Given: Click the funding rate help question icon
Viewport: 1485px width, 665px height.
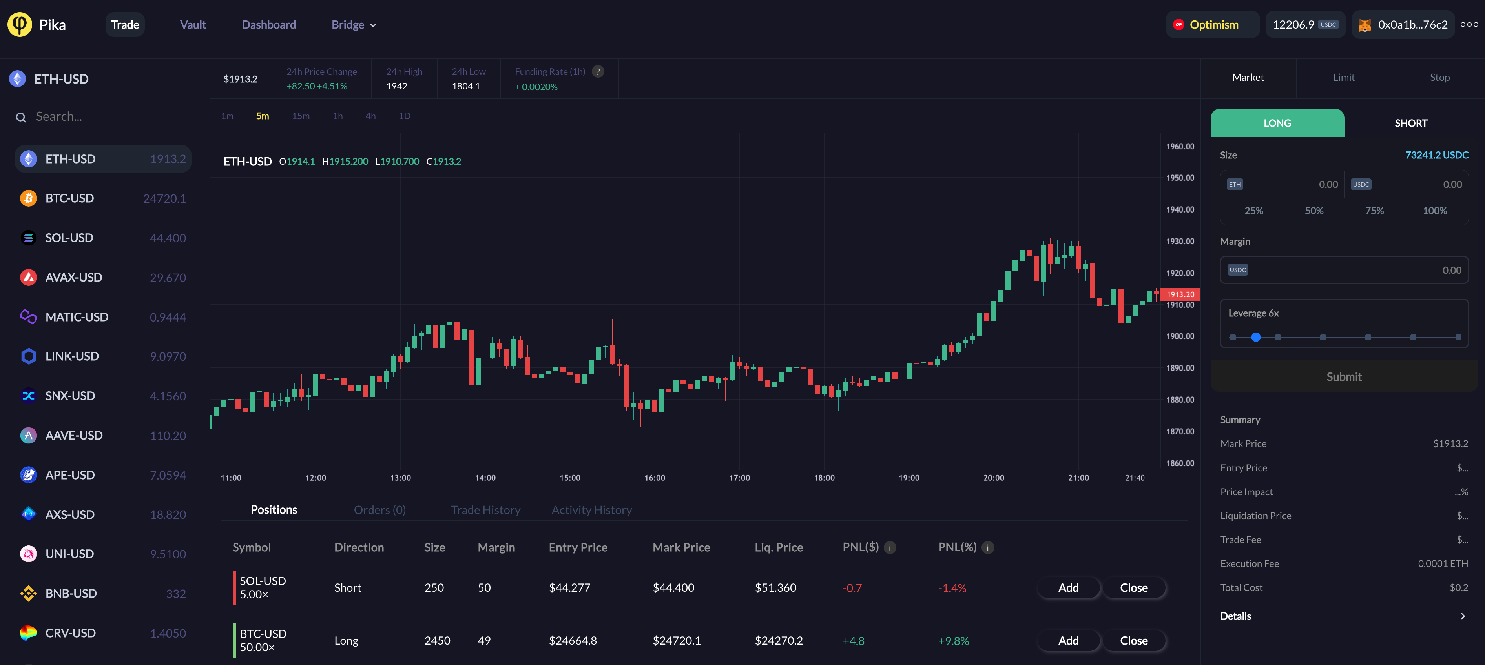Looking at the screenshot, I should 598,71.
